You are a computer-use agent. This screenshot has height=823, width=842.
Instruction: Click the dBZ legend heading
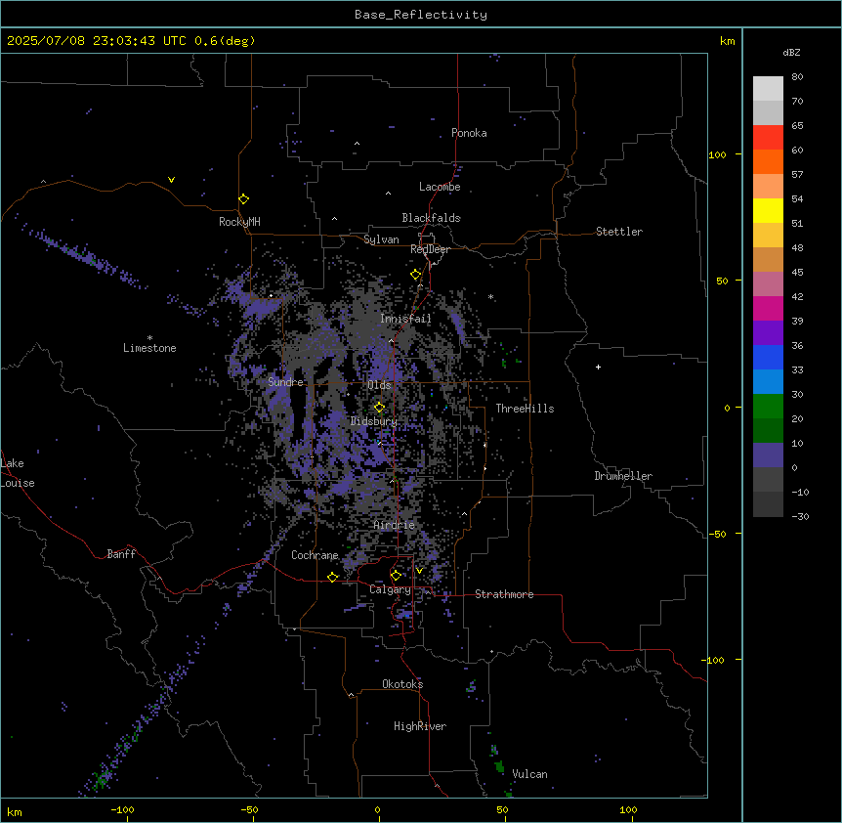(791, 52)
